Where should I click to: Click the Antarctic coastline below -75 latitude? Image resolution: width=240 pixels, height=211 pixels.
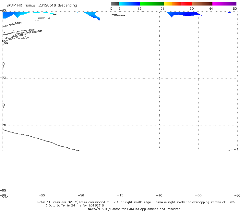pos(42,140)
